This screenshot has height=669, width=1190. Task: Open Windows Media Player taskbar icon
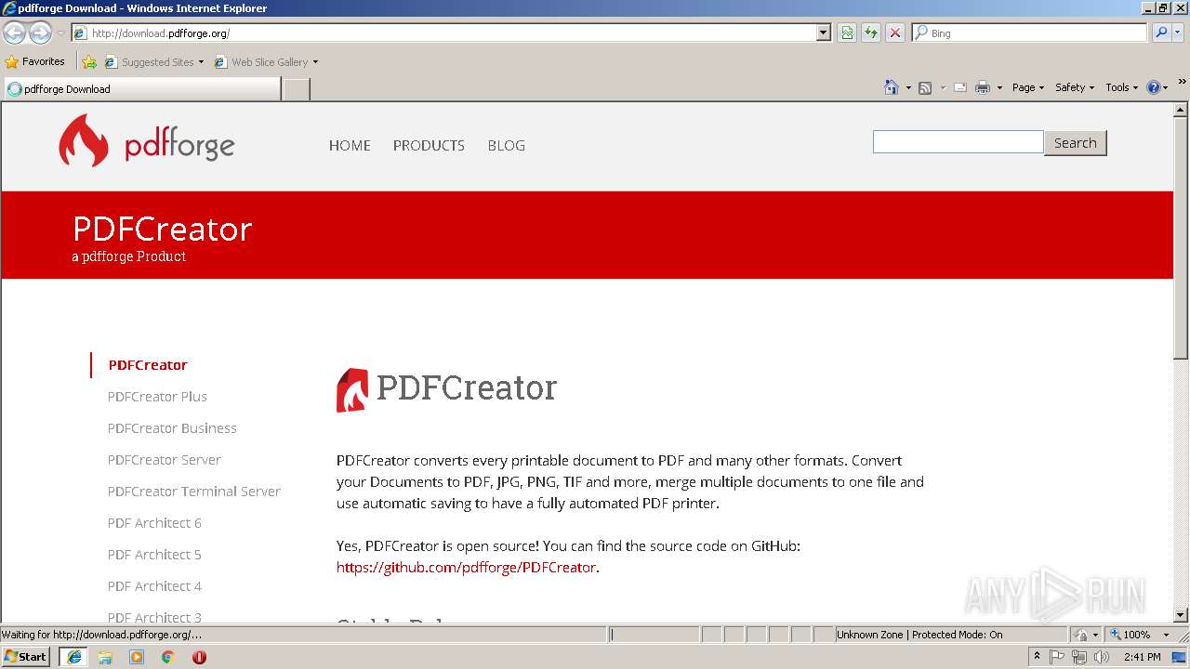click(x=137, y=657)
